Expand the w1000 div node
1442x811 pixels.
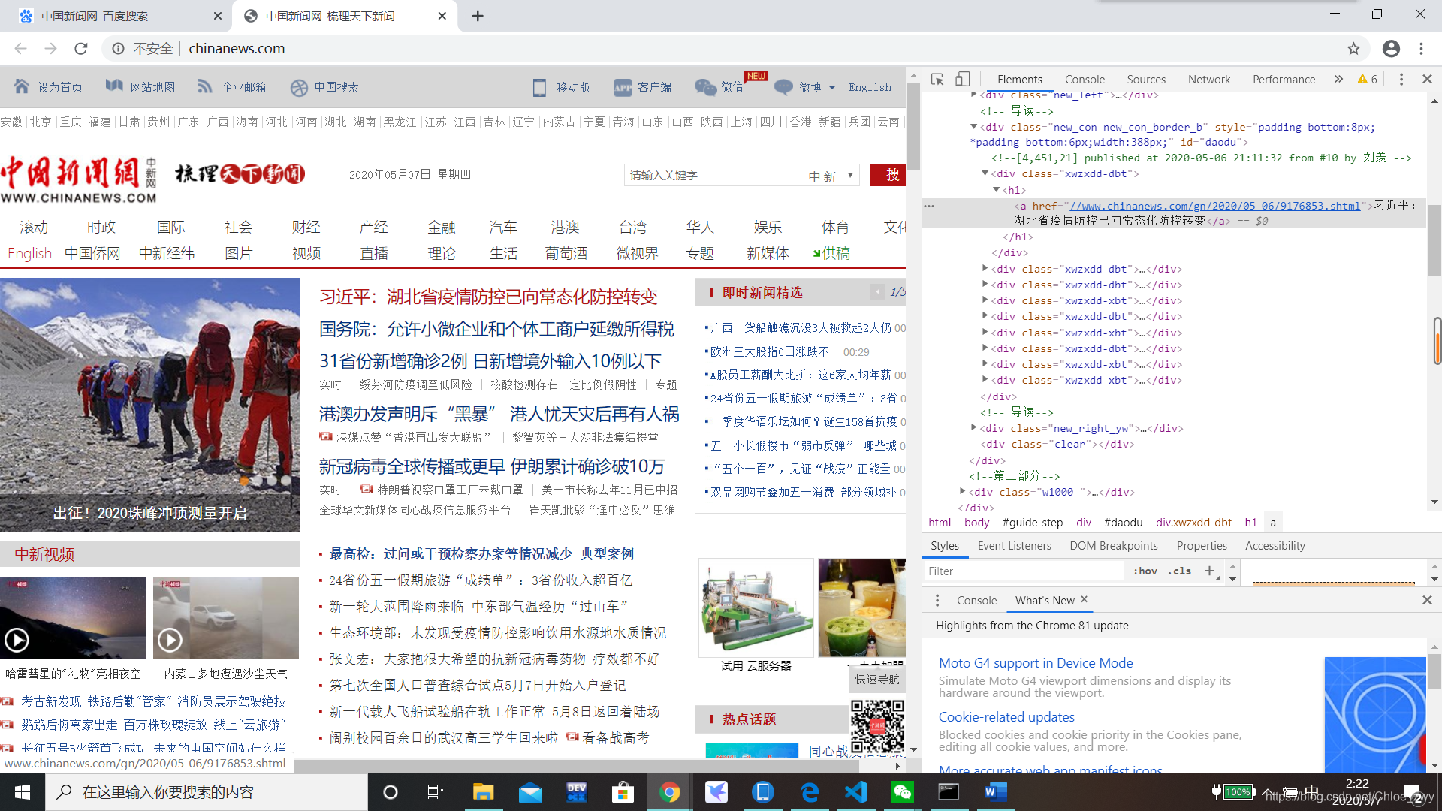(962, 492)
